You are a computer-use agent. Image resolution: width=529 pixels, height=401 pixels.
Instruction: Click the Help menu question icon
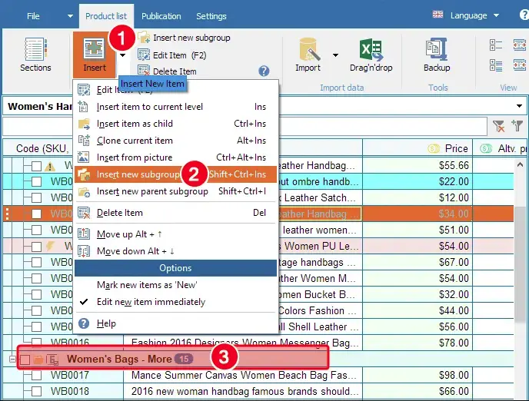pos(84,323)
